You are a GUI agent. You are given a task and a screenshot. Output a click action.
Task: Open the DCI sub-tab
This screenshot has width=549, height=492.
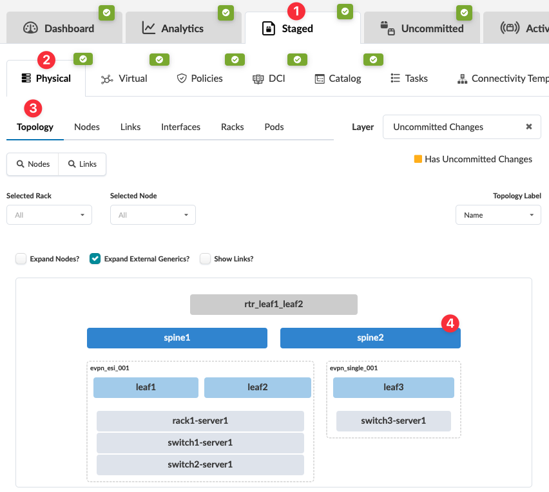point(269,79)
